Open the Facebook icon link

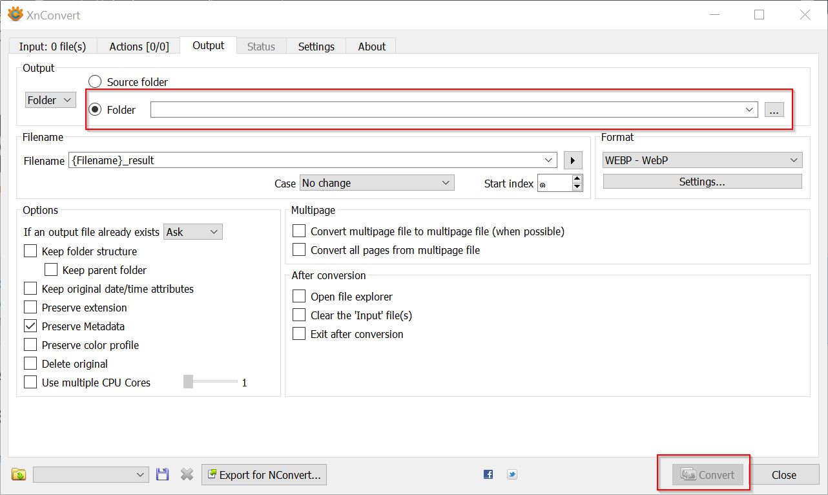488,474
